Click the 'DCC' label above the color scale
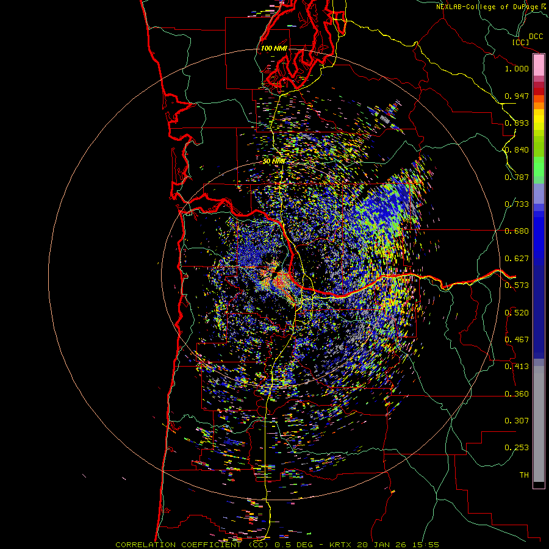549x549 pixels. click(536, 37)
